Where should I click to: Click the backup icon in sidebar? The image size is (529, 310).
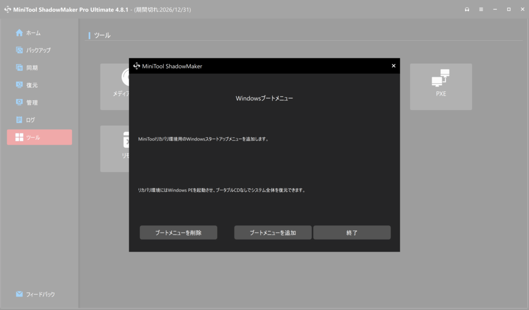[x=19, y=50]
